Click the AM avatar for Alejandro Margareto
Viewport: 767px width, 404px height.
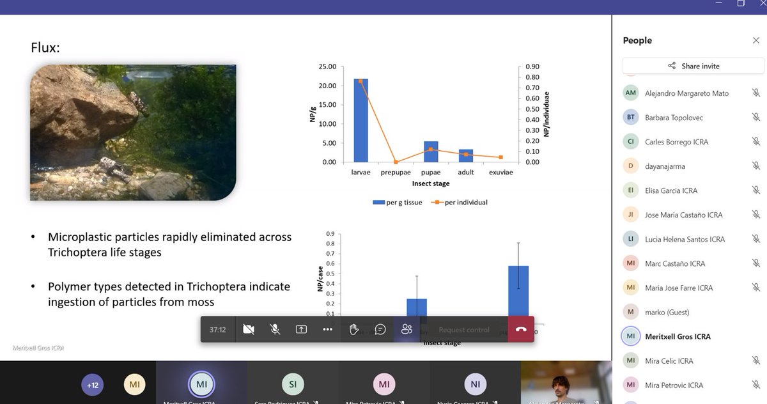pos(631,93)
